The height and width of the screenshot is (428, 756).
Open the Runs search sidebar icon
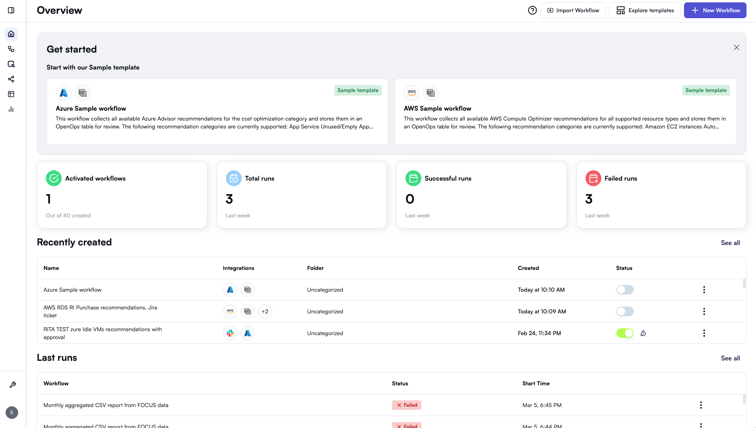pos(11,64)
